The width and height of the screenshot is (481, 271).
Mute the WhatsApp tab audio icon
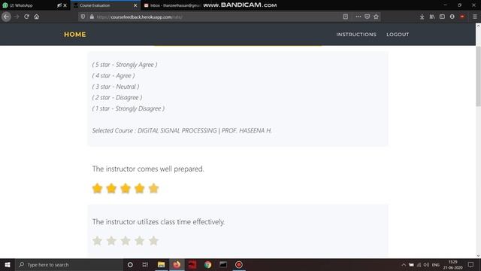coord(59,5)
